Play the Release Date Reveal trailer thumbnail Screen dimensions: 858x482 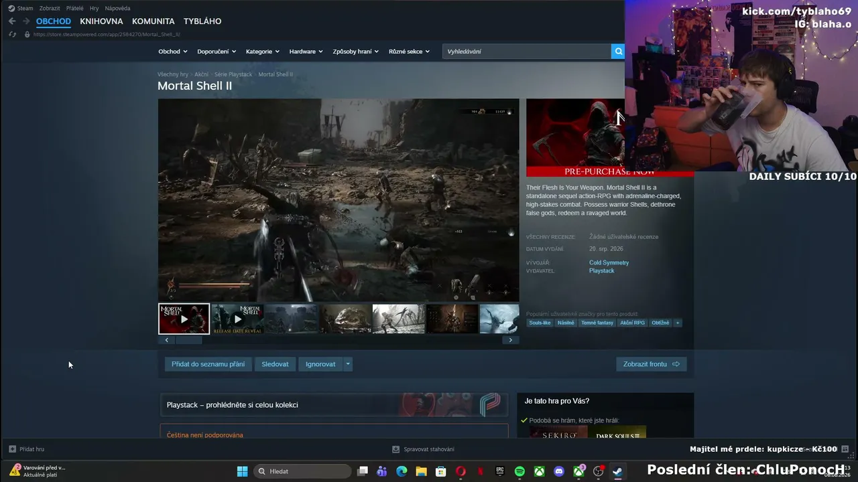237,319
